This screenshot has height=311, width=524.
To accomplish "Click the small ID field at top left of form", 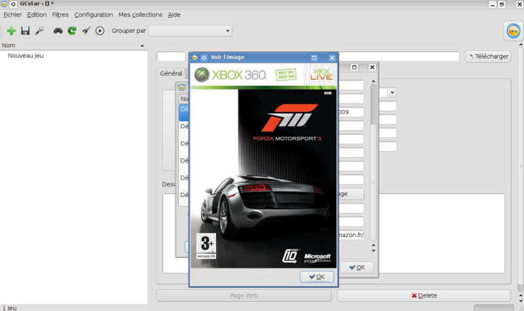I will click(x=171, y=56).
